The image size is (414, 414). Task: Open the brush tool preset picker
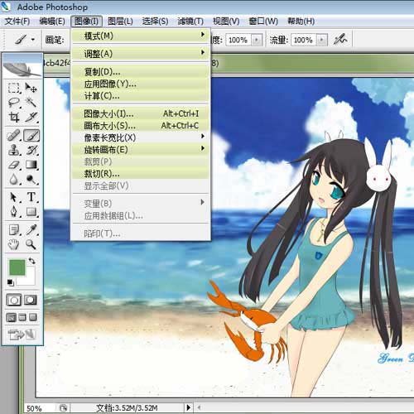pos(25,40)
